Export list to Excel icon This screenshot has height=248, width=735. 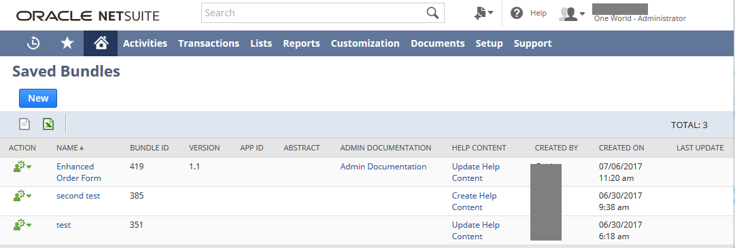coord(48,124)
